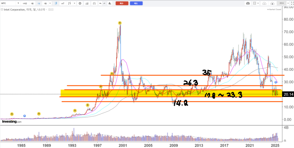This screenshot has height=148, width=294.
Task: Select the 1시간 interval button
Action: coord(25,4)
